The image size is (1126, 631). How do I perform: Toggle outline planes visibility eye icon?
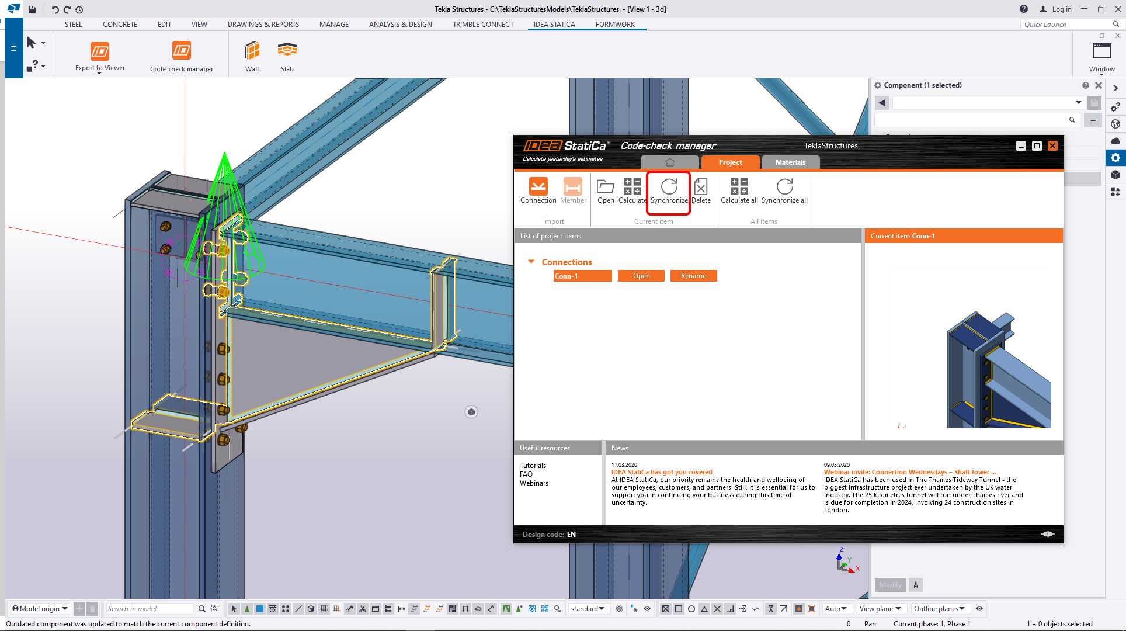tap(979, 609)
